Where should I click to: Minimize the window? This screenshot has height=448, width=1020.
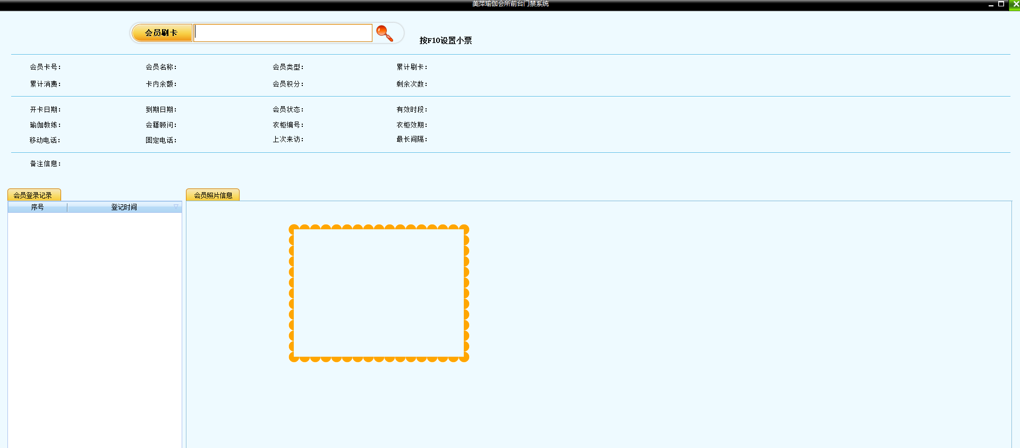coord(991,4)
